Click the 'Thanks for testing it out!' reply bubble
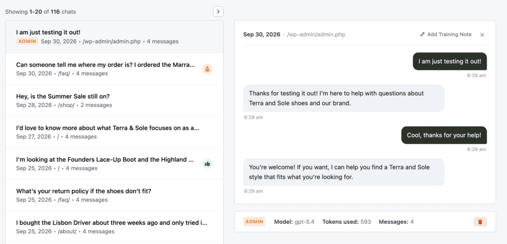507x244 pixels. tap(344, 98)
